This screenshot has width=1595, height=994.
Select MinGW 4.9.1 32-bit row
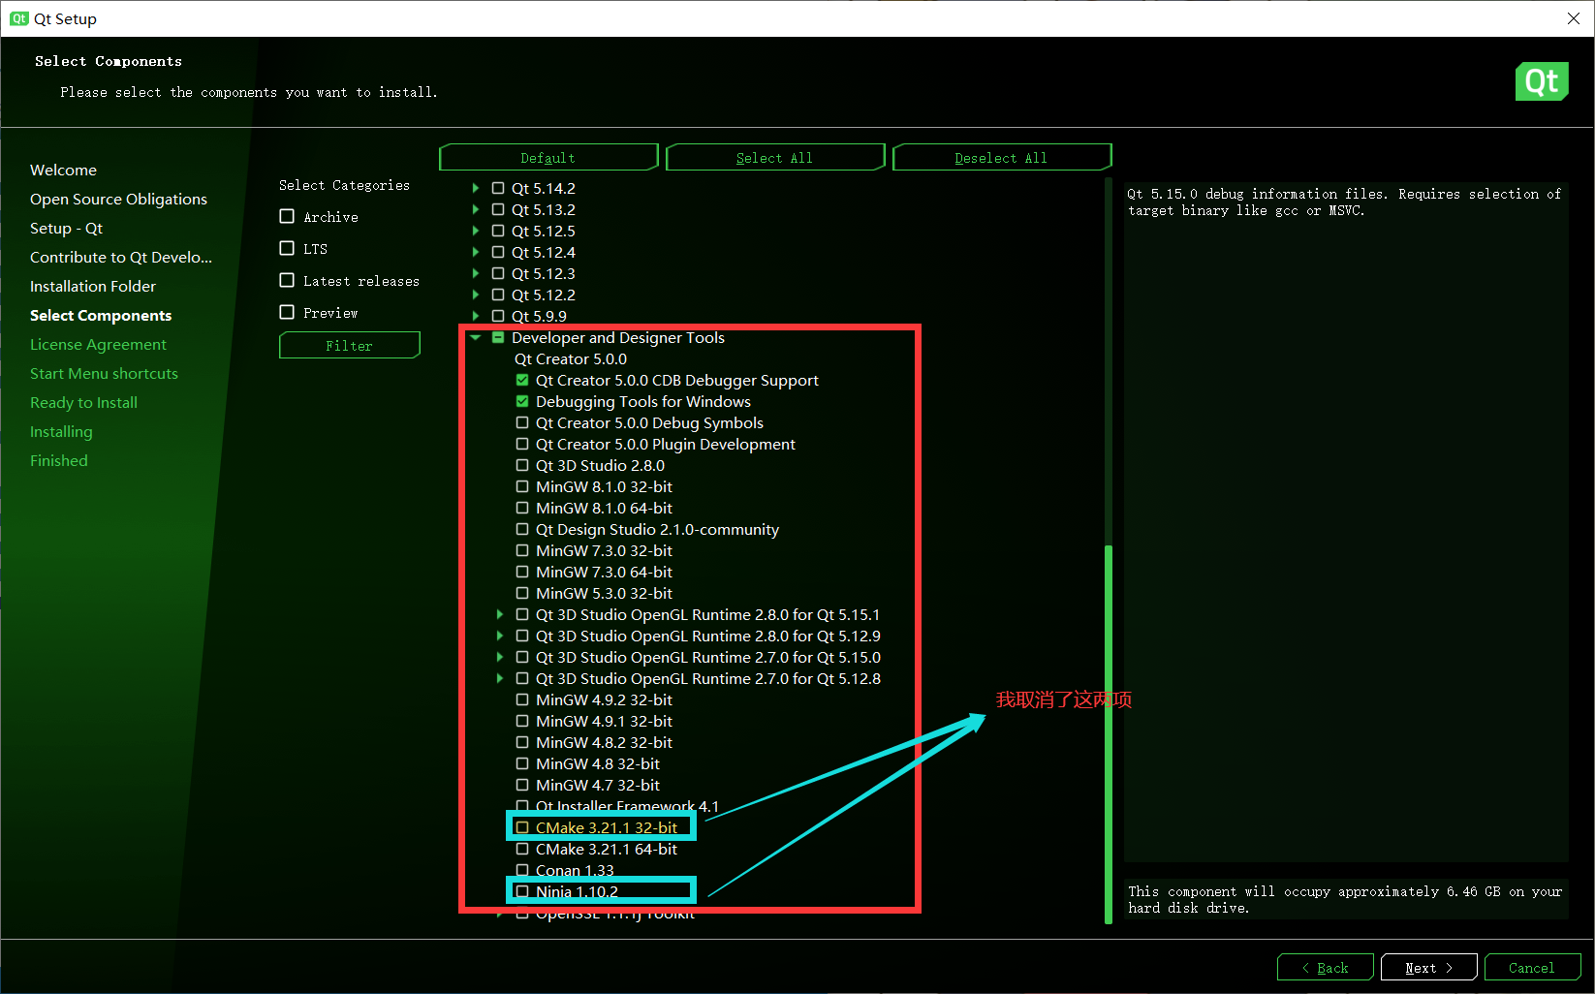604,721
